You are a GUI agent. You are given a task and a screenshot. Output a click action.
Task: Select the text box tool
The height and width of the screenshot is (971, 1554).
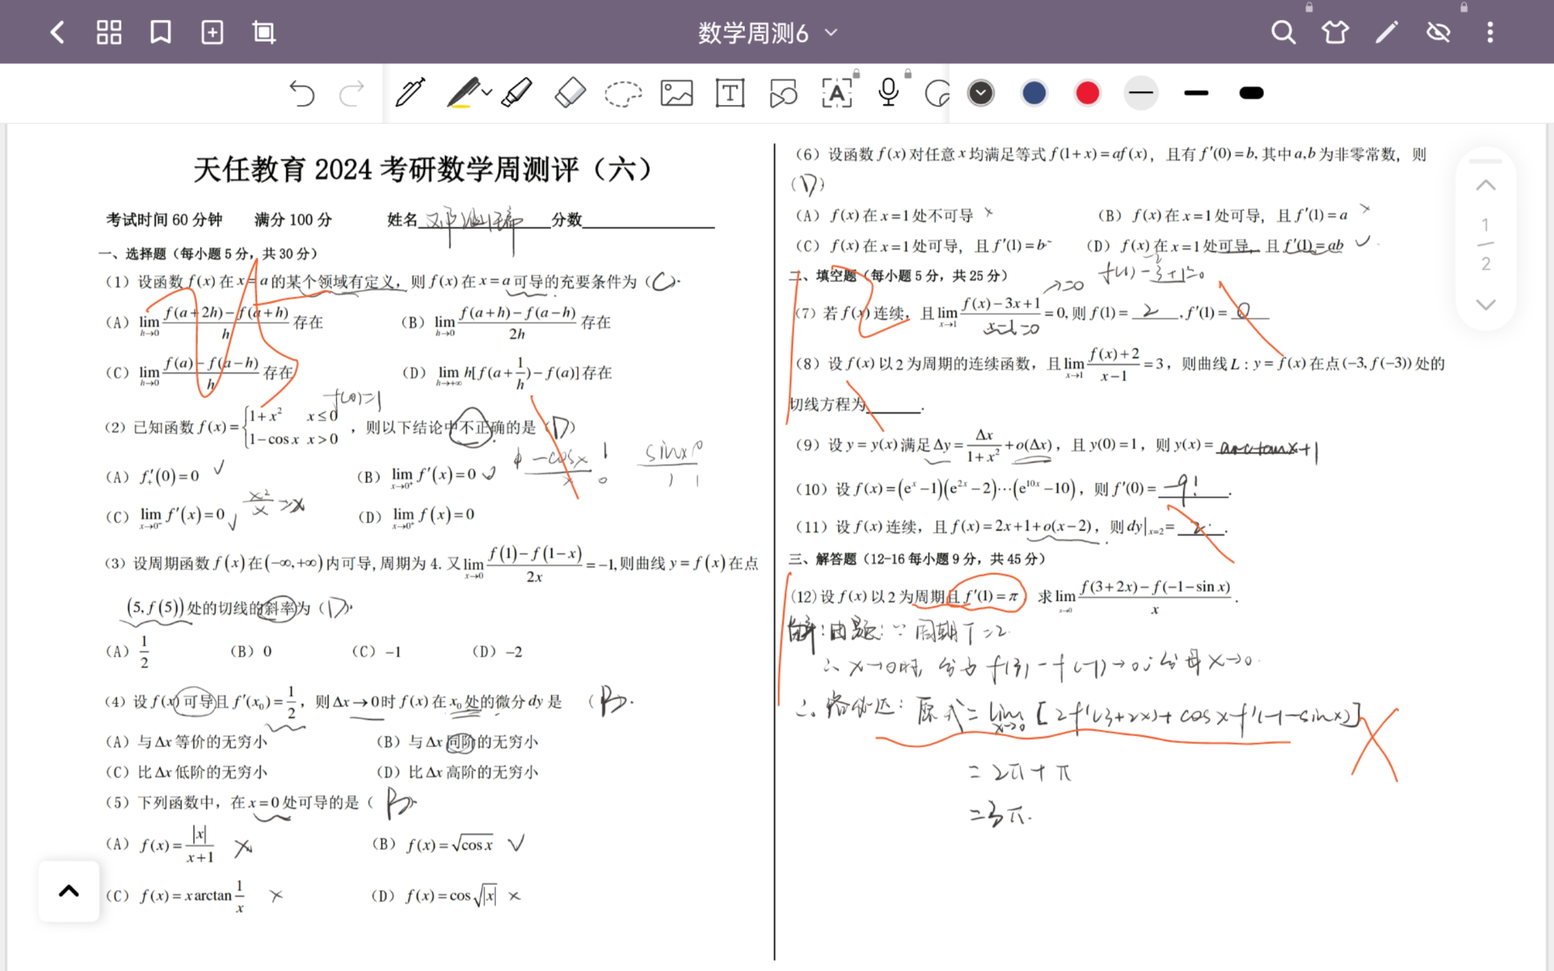[x=730, y=93]
